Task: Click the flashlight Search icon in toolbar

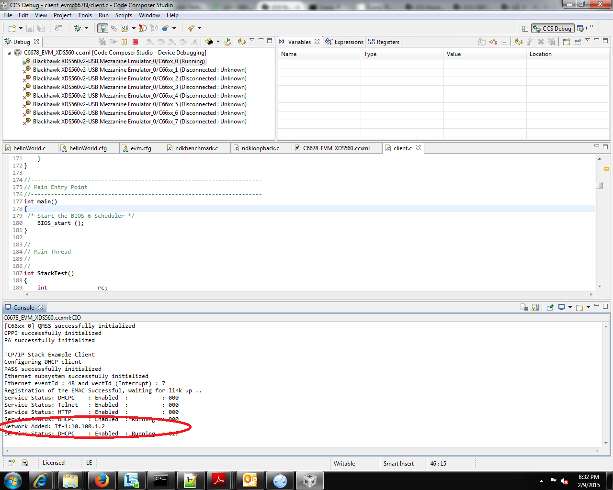Action: coord(191,29)
